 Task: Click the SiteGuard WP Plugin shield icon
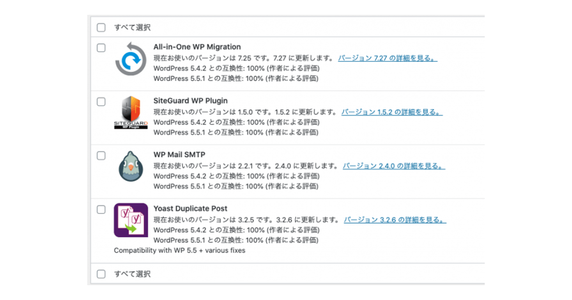point(131,112)
